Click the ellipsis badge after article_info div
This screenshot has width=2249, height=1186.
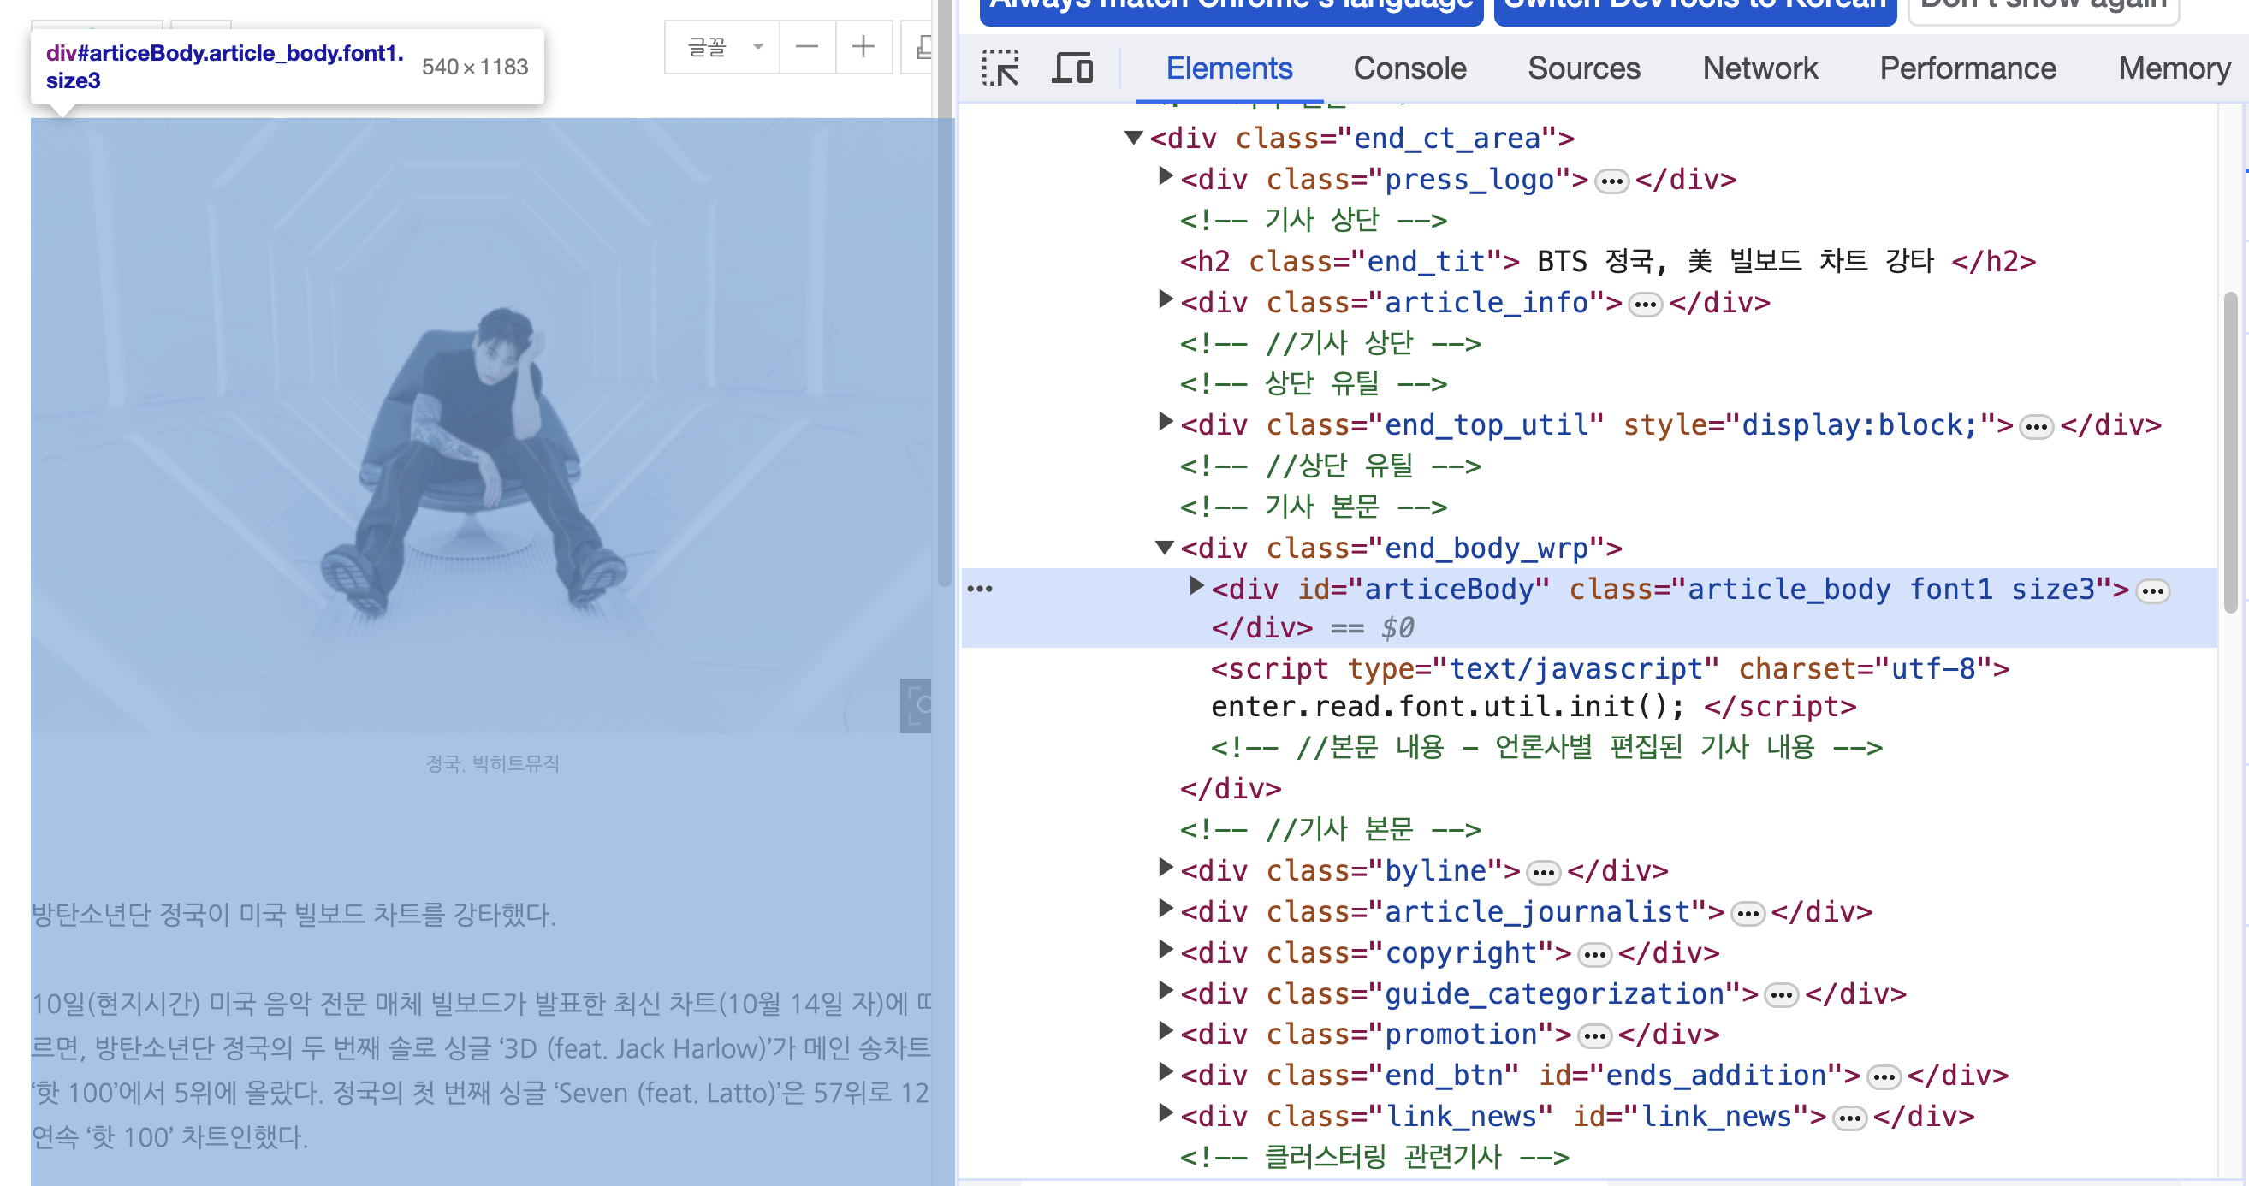[1645, 305]
